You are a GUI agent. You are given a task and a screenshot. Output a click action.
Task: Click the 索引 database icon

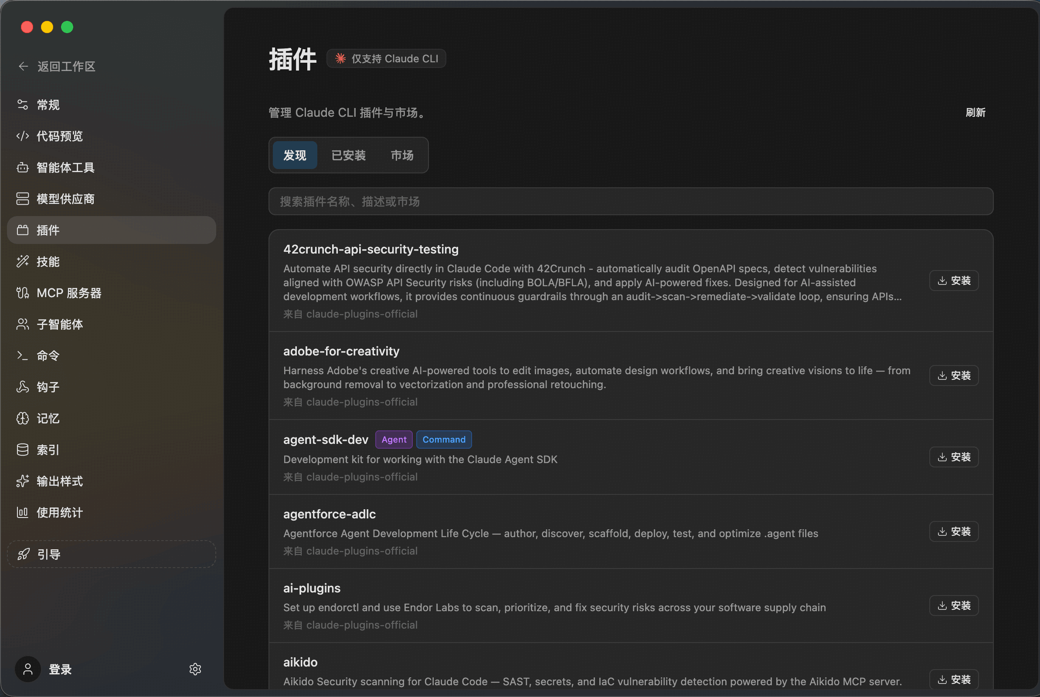point(23,450)
